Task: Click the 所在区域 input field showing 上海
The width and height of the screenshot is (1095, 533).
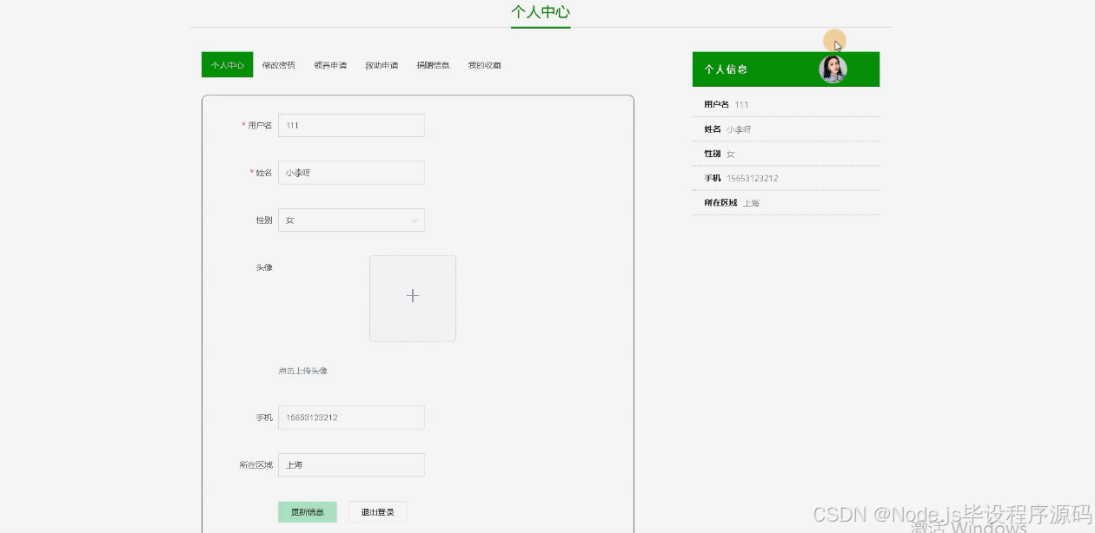Action: pos(351,464)
